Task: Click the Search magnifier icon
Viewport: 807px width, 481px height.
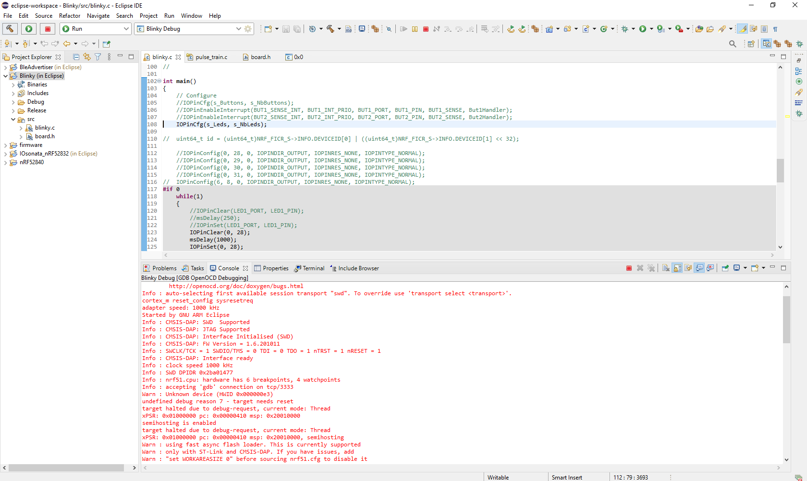Action: 733,44
